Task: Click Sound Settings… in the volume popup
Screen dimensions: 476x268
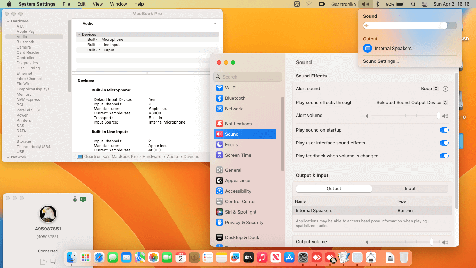Action: 381,61
